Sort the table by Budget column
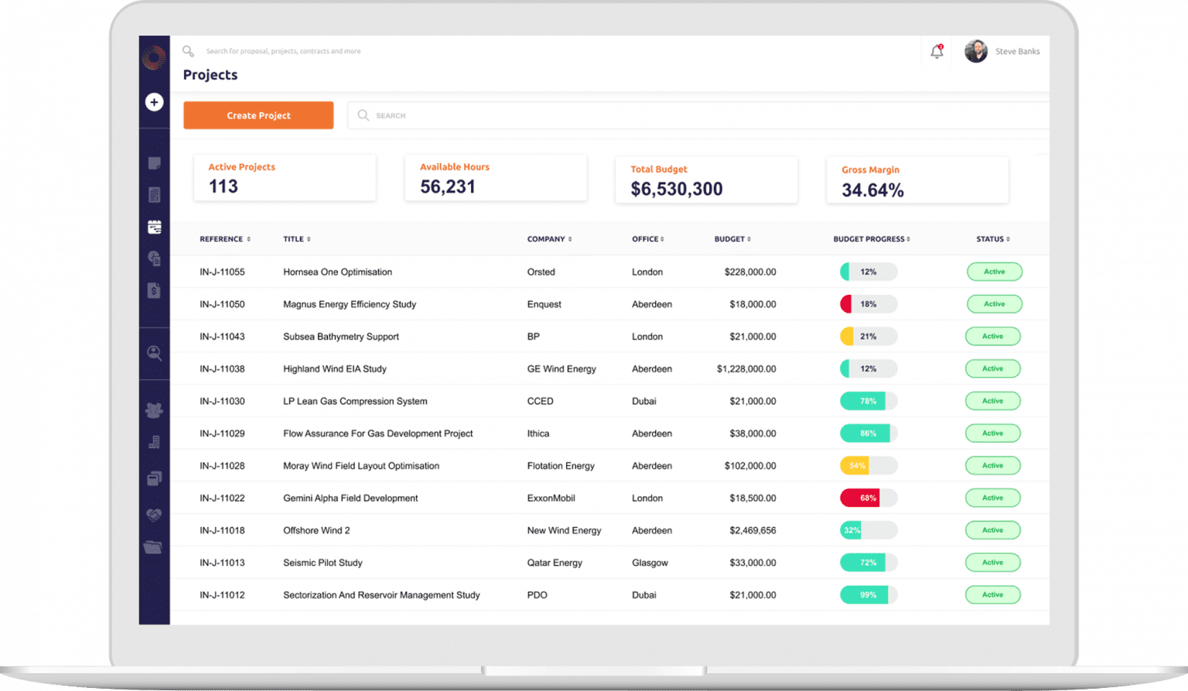The height and width of the screenshot is (691, 1188). click(732, 239)
